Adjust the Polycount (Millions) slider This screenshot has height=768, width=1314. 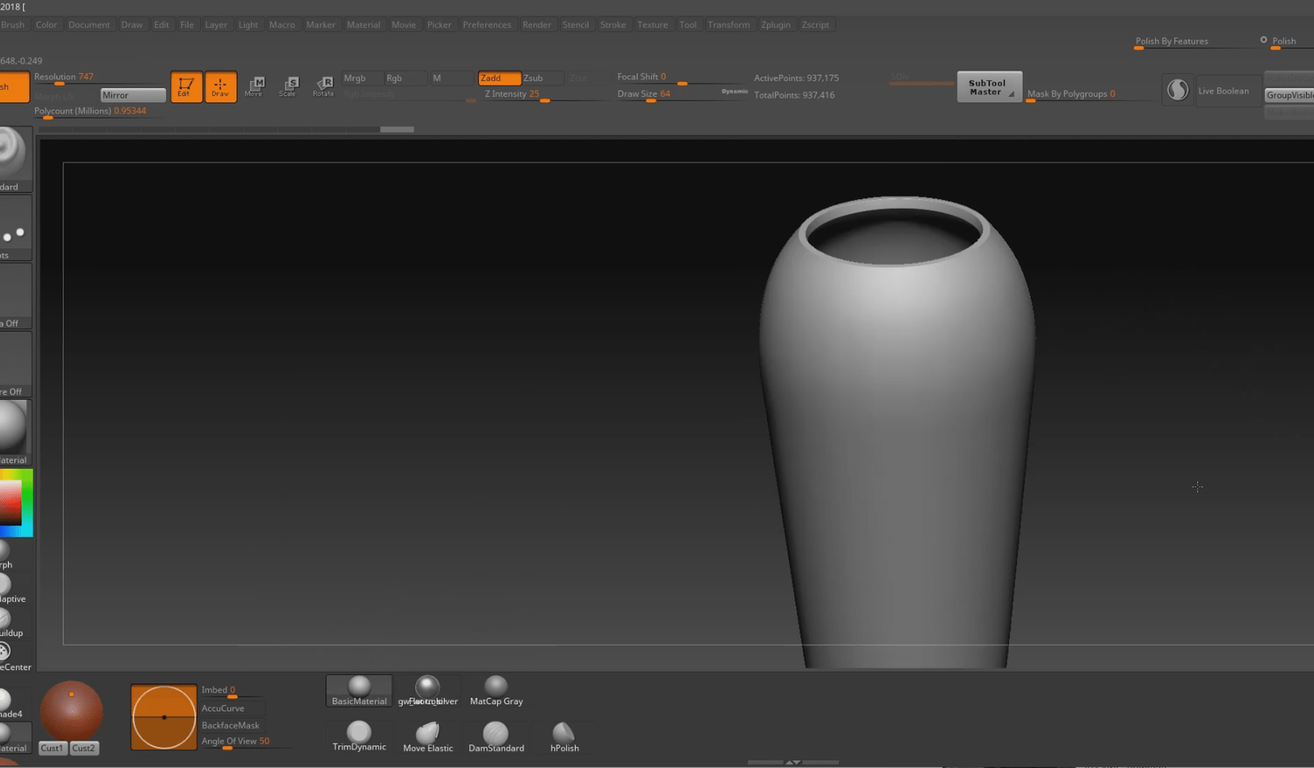(x=100, y=112)
